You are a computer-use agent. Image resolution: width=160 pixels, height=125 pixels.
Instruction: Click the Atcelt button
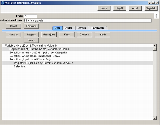135,8
